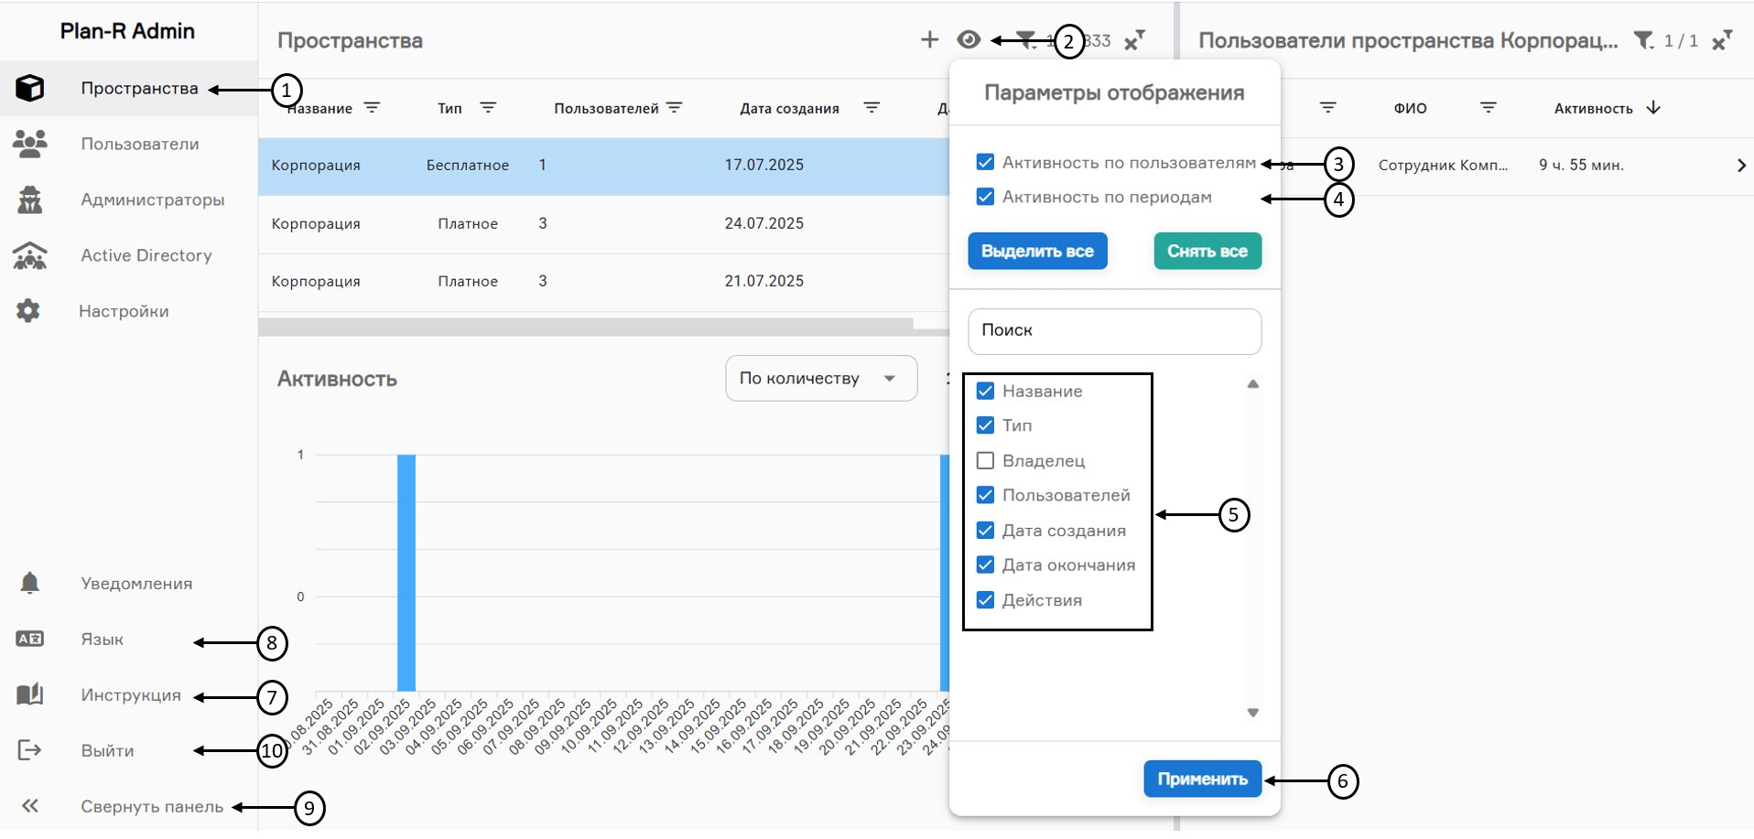This screenshot has width=1754, height=839.
Task: Click the Выделить все button
Action: (x=1037, y=252)
